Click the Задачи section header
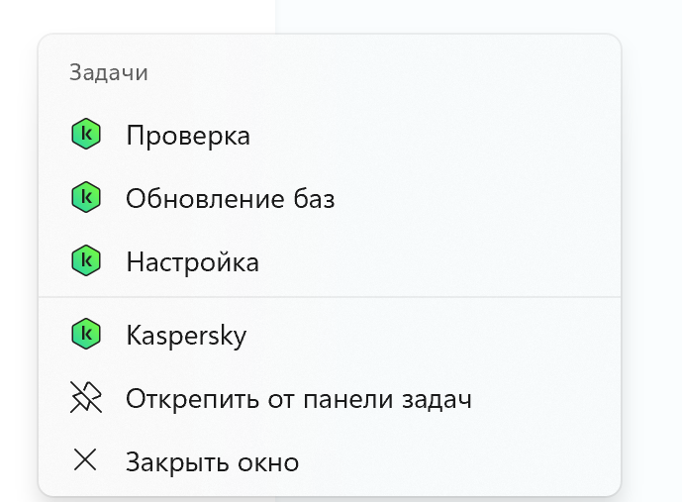Viewport: 682px width, 502px height. [x=109, y=72]
